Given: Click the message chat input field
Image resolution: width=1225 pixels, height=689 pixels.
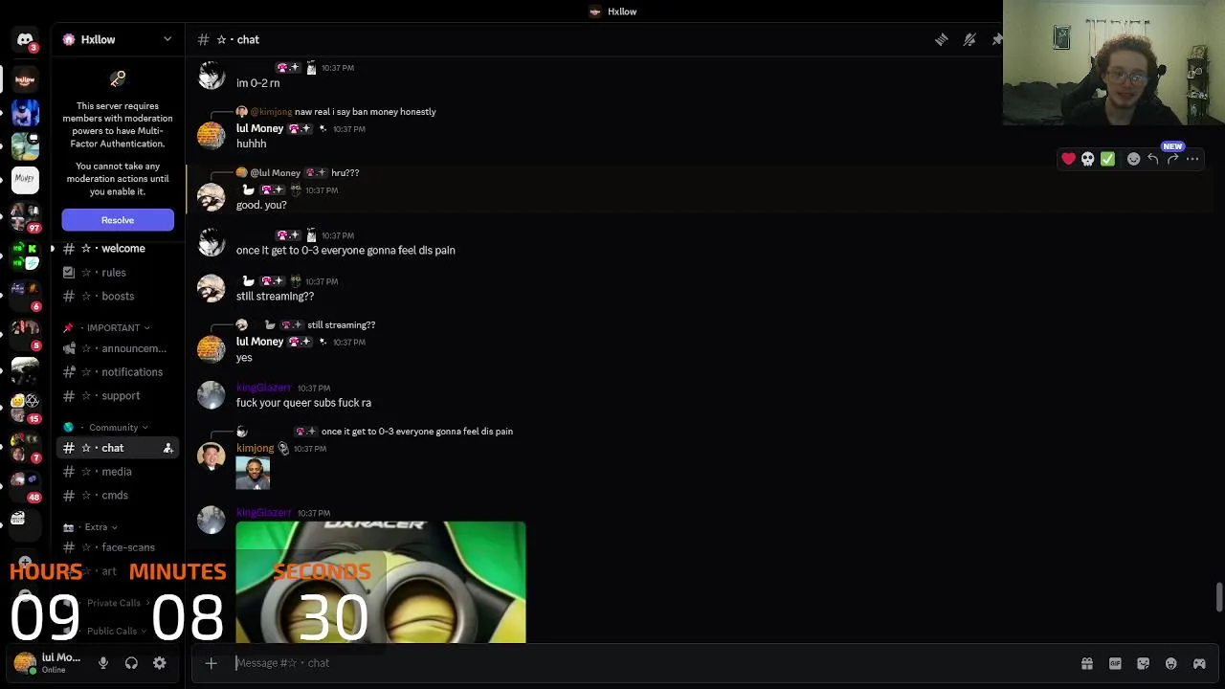Looking at the screenshot, I should tap(651, 663).
